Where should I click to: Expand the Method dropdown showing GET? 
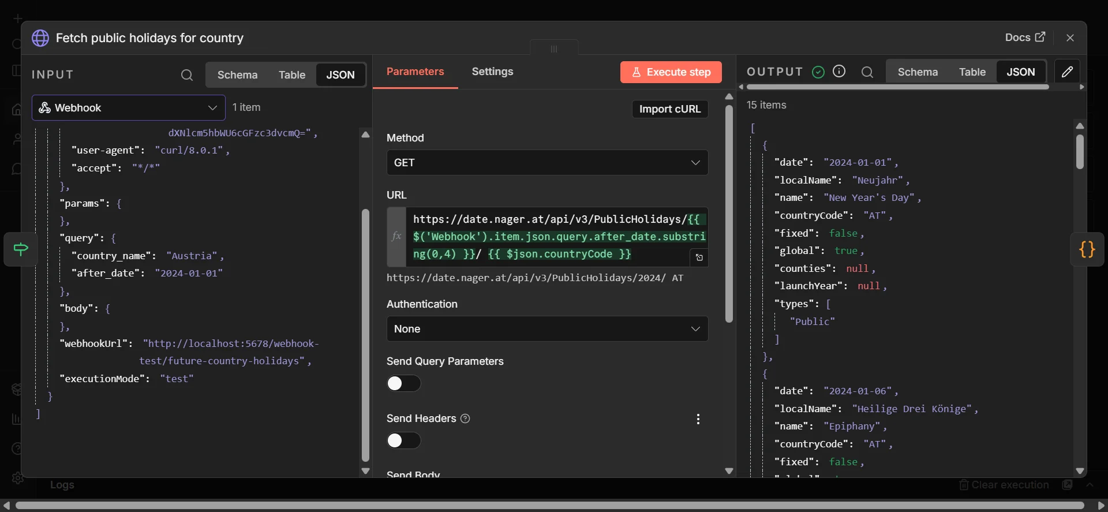click(x=547, y=163)
